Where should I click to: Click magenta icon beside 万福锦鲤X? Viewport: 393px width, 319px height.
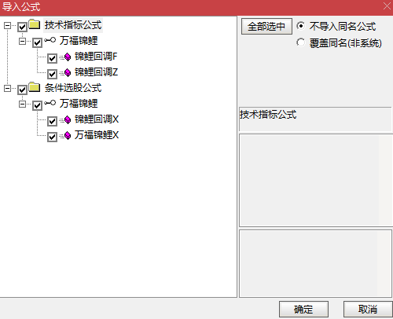pos(67,135)
